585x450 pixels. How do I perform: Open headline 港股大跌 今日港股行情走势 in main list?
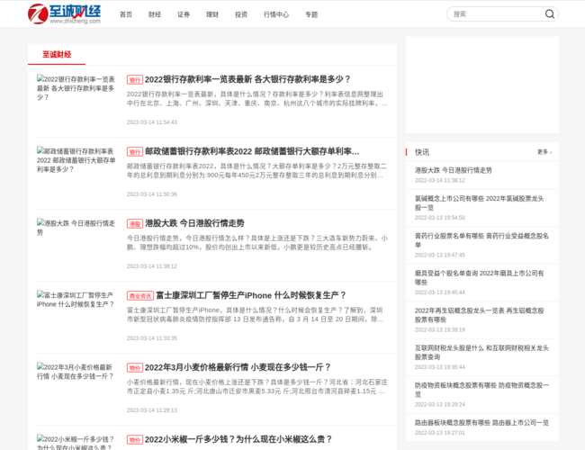pyautogui.click(x=194, y=223)
